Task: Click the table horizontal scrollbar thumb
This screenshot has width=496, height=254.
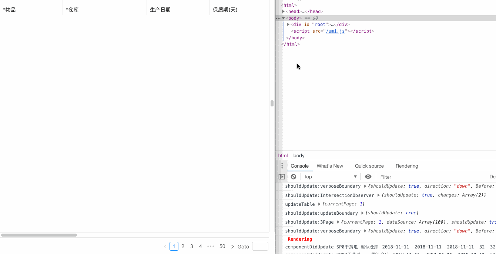Action: 39,235
